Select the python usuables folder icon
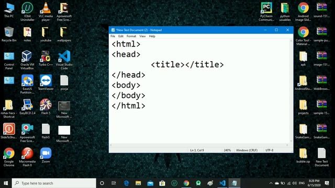This screenshot has width=335, height=188. point(285,11)
